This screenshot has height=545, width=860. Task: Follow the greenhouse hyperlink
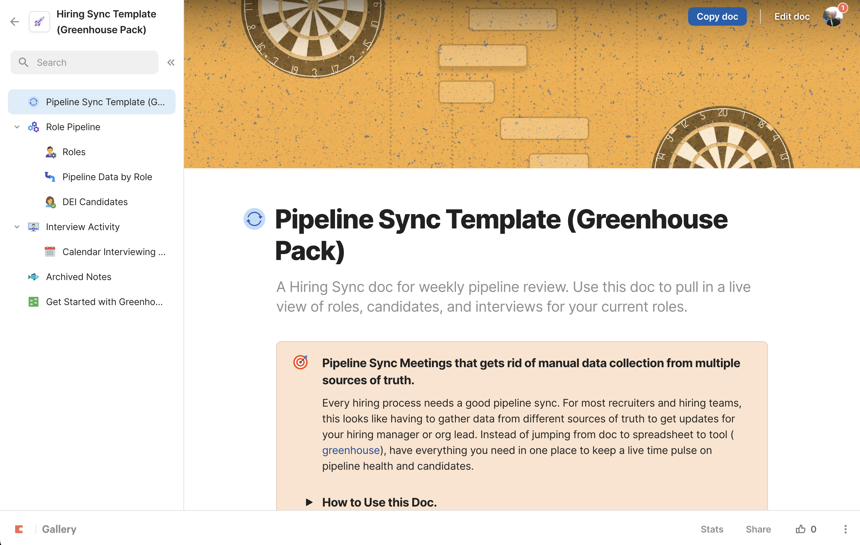pos(351,450)
